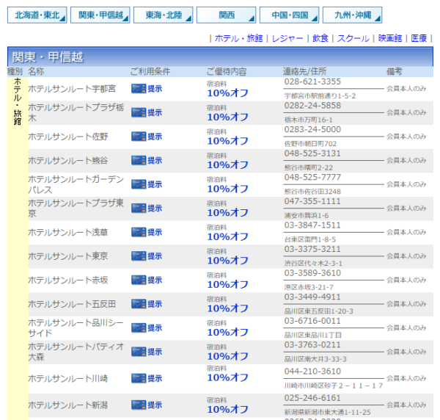This screenshot has height=420, width=440.
Task: Click address 港区赤坂3-21-7
Action: pos(309,287)
